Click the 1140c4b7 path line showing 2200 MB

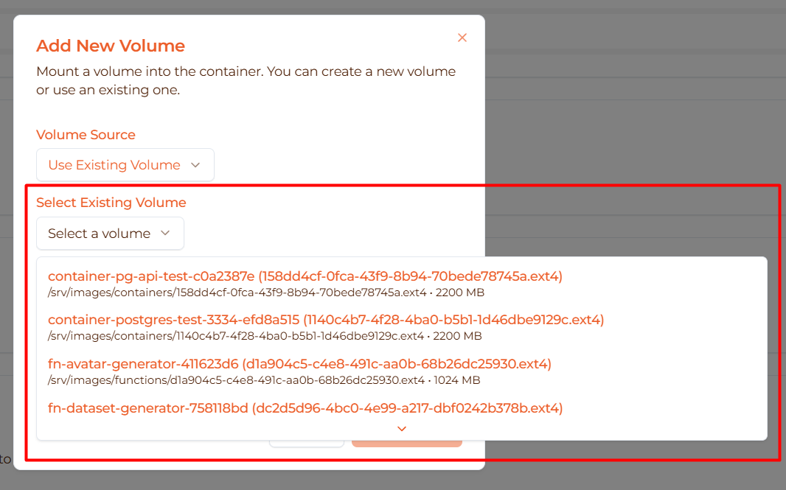[264, 336]
